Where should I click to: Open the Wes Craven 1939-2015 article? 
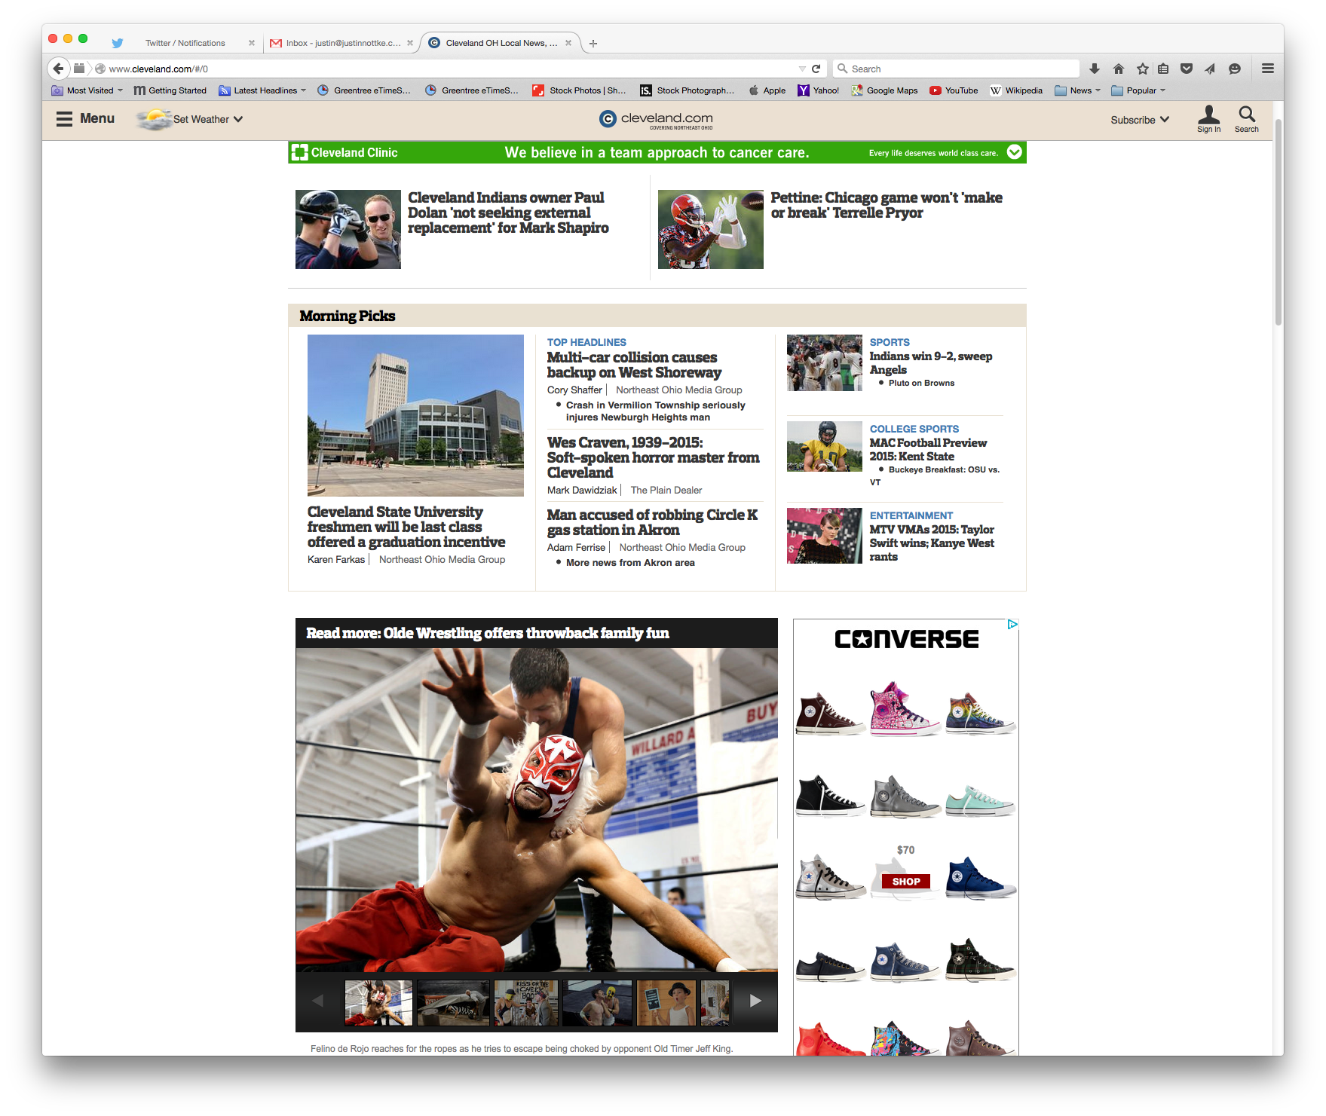tap(653, 457)
